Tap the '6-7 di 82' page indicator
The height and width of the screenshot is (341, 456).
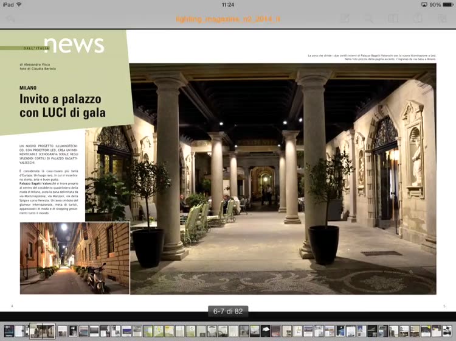tap(228, 311)
